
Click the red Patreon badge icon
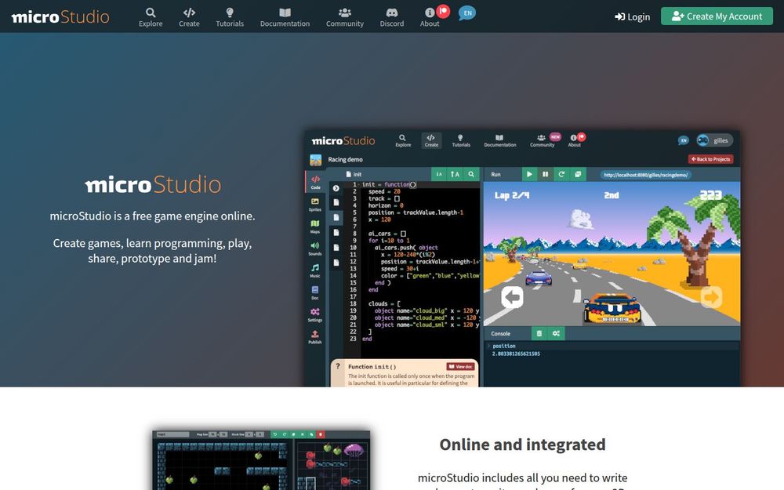click(x=443, y=11)
